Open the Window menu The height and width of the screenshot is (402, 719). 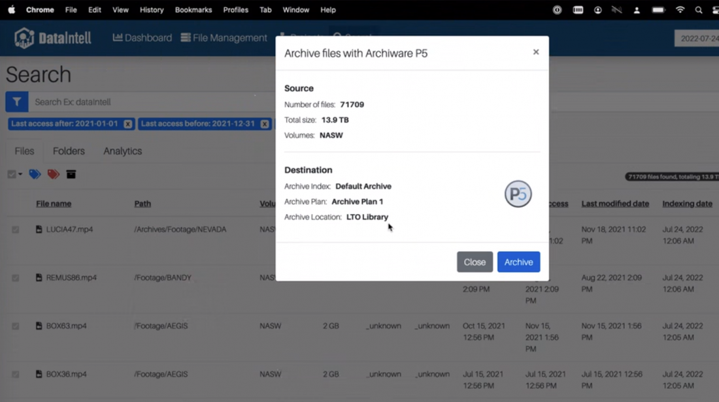point(295,10)
